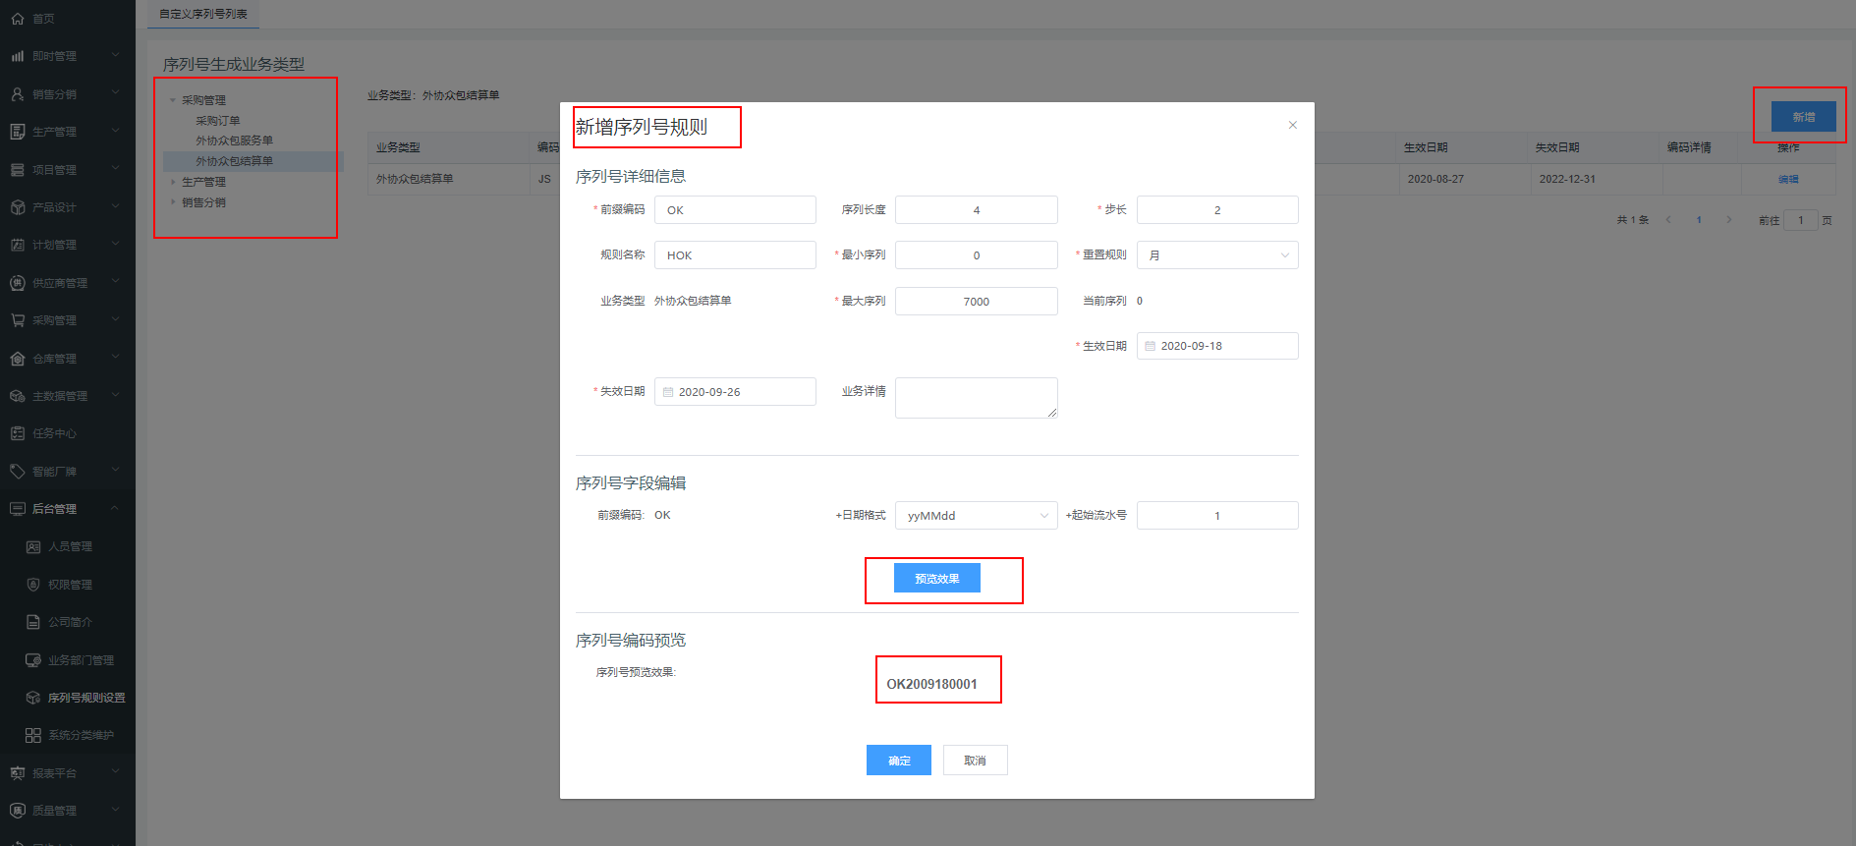Expand the 生产管理 node in the business type tree
1856x846 pixels.
click(174, 182)
